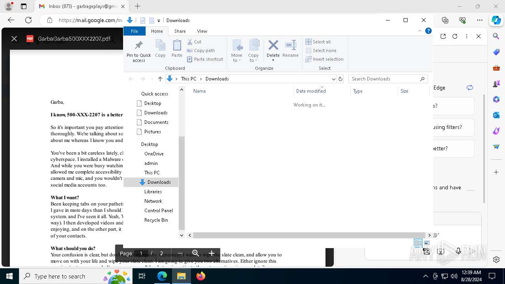Open the File menu in Explorer
This screenshot has height=284, width=505.
[135, 31]
